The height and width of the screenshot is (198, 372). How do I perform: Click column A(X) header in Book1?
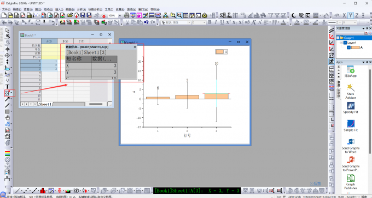coord(49,41)
